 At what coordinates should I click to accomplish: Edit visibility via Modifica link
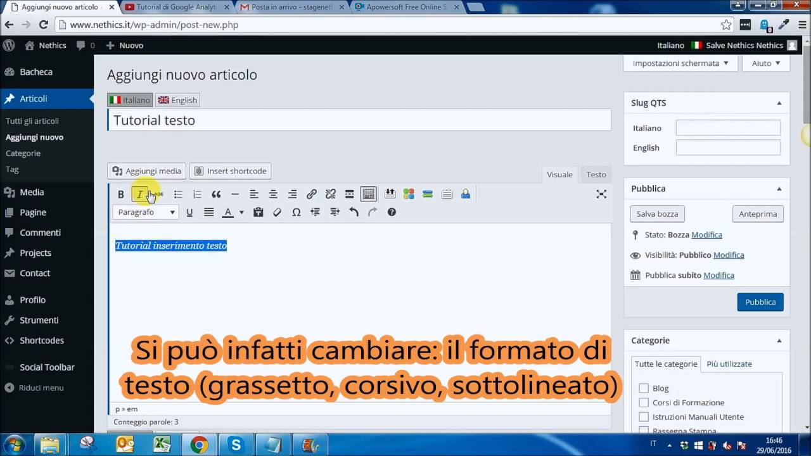729,255
